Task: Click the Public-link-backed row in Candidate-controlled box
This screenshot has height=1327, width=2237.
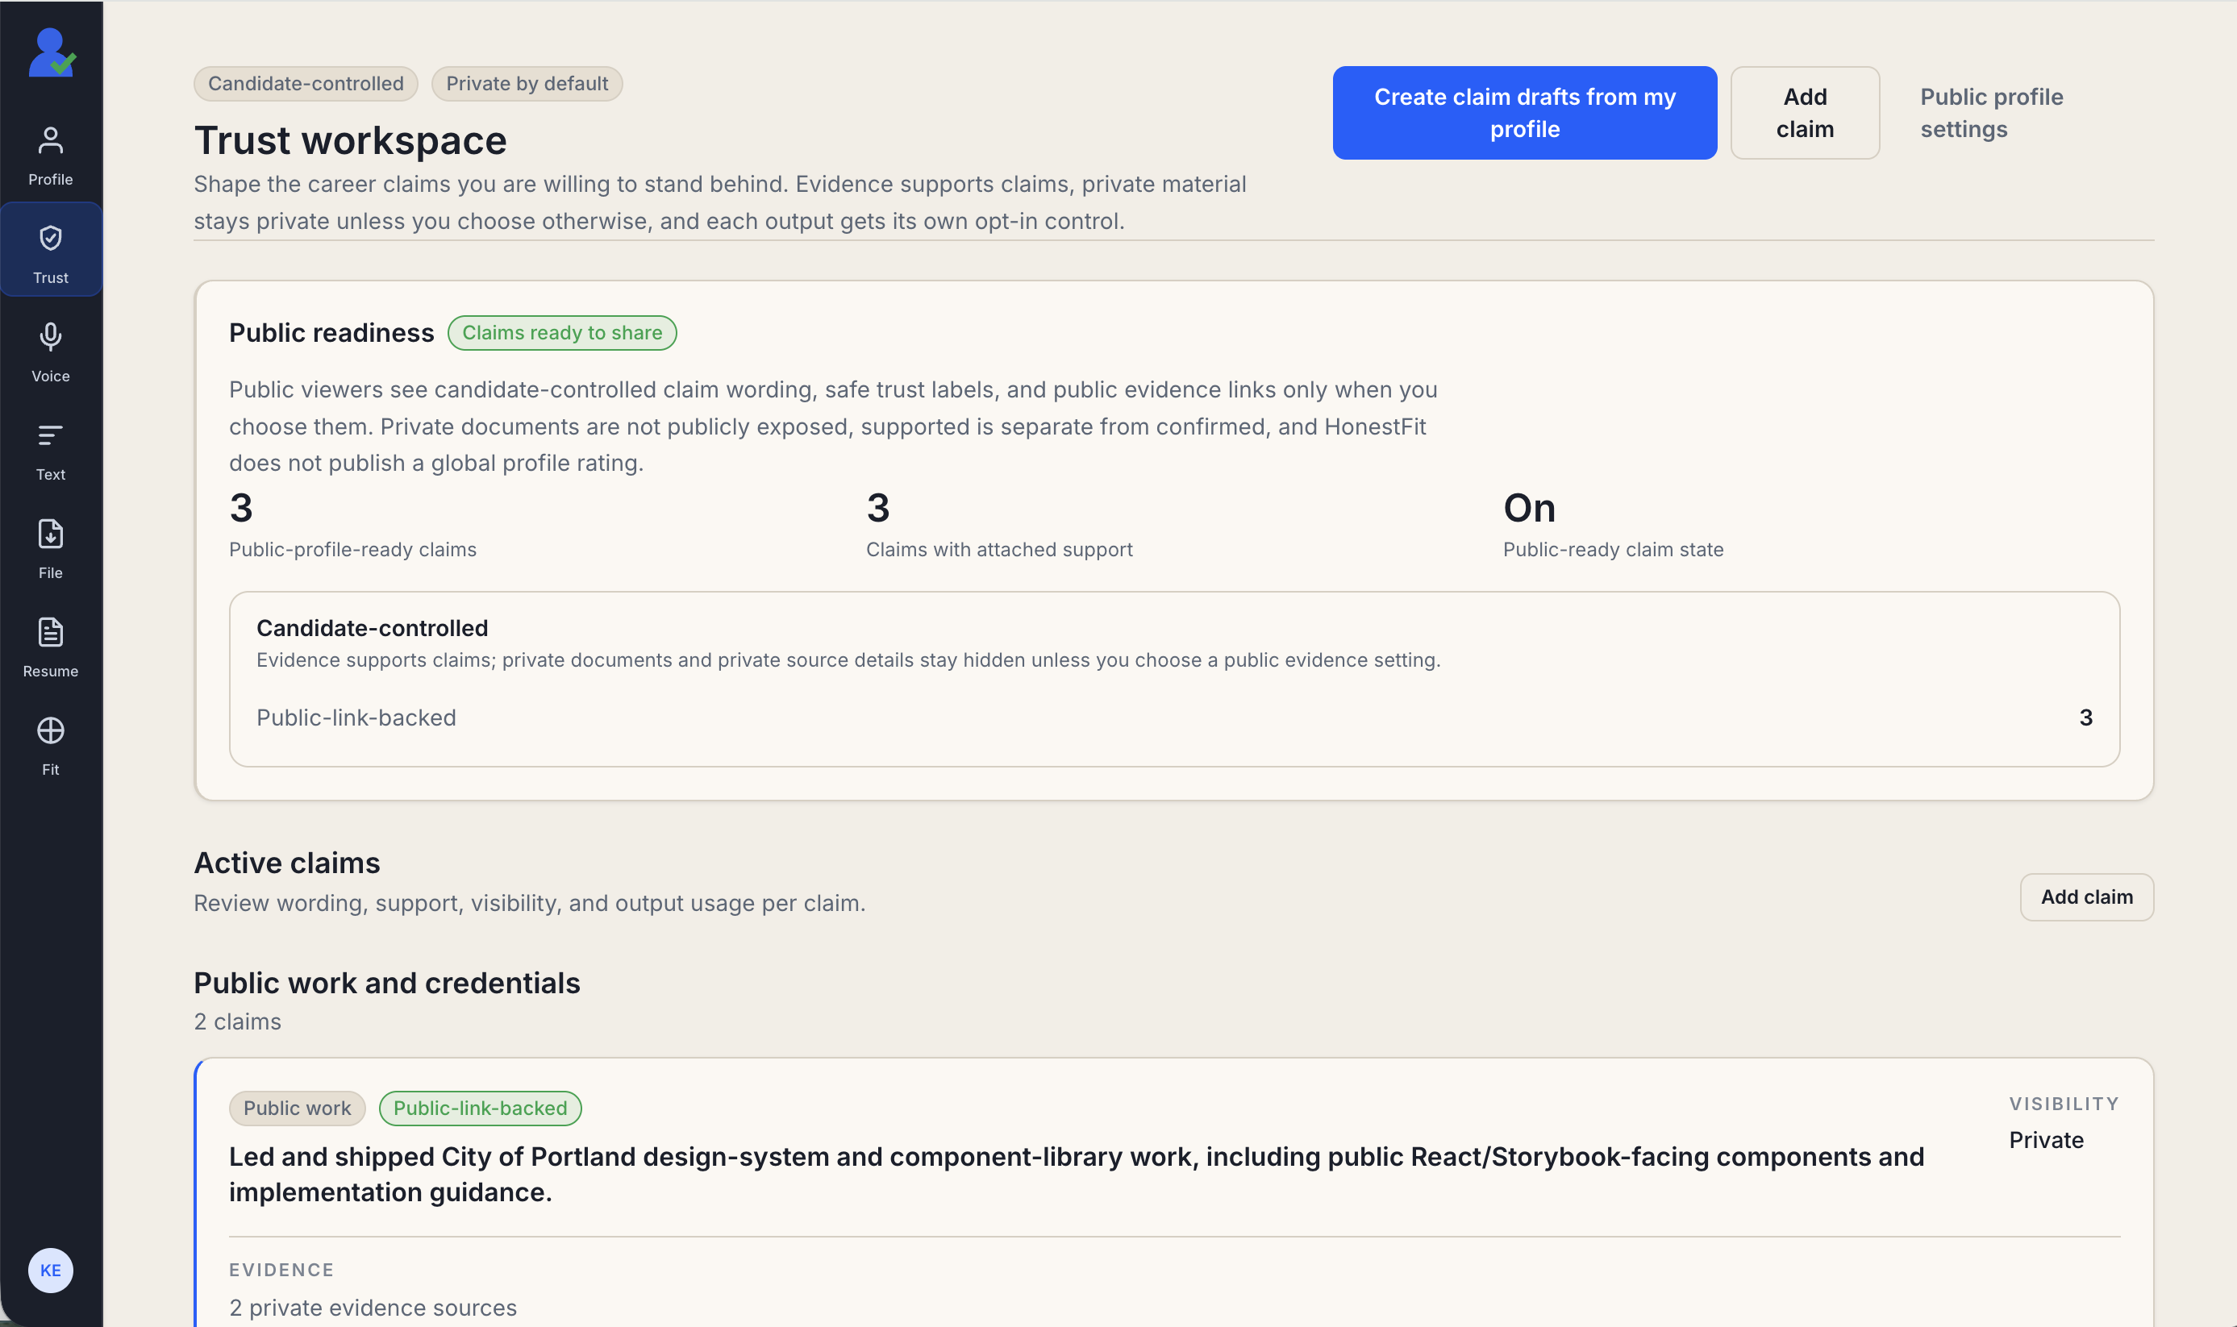Action: click(1173, 718)
